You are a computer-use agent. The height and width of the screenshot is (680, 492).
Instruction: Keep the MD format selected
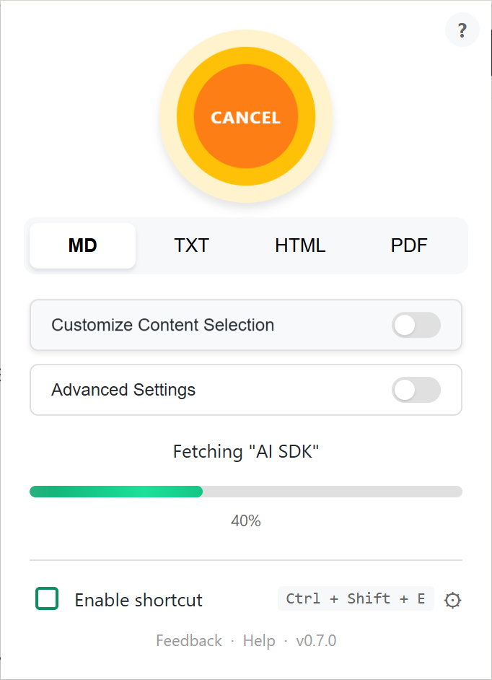(x=82, y=245)
